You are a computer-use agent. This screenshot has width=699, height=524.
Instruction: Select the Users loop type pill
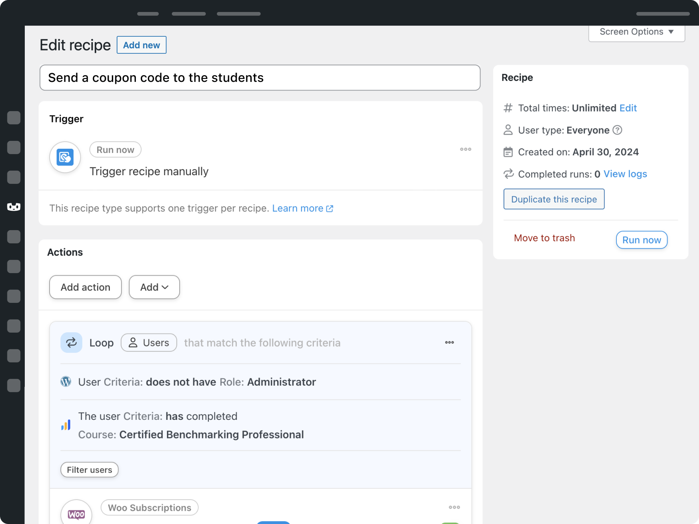coord(149,343)
